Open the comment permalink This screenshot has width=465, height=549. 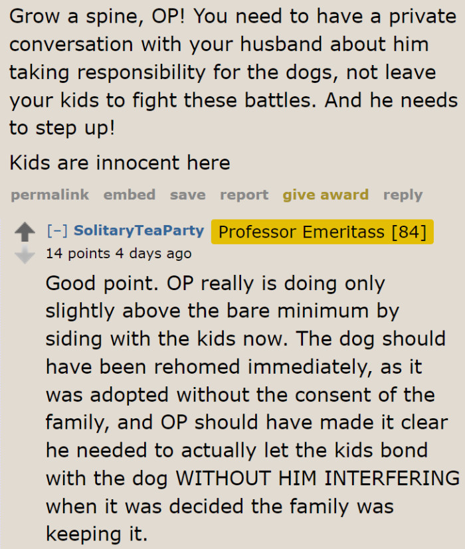coord(49,195)
